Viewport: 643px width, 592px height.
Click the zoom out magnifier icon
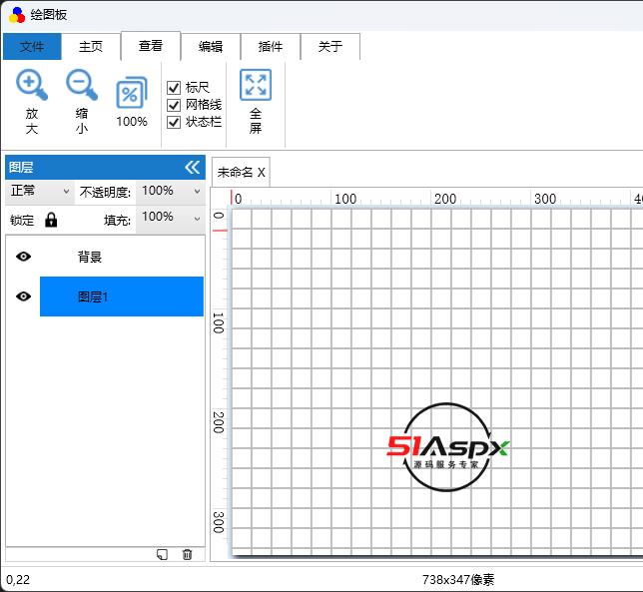click(82, 87)
